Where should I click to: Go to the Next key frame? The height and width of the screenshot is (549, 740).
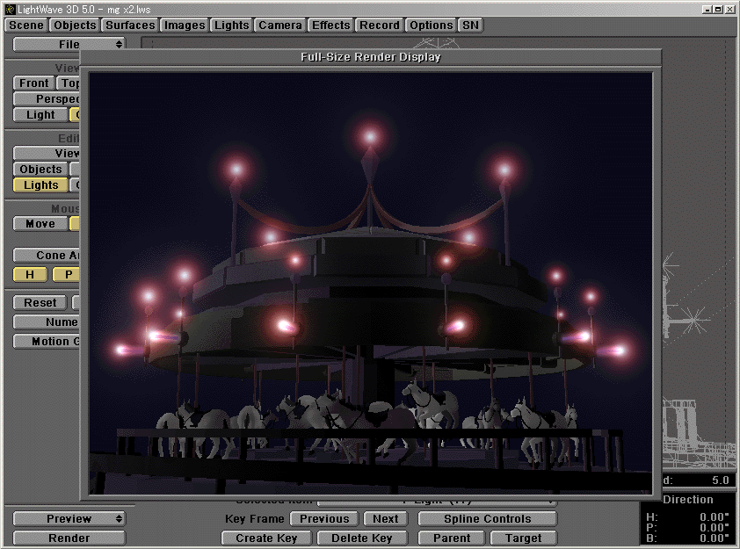[x=386, y=519]
